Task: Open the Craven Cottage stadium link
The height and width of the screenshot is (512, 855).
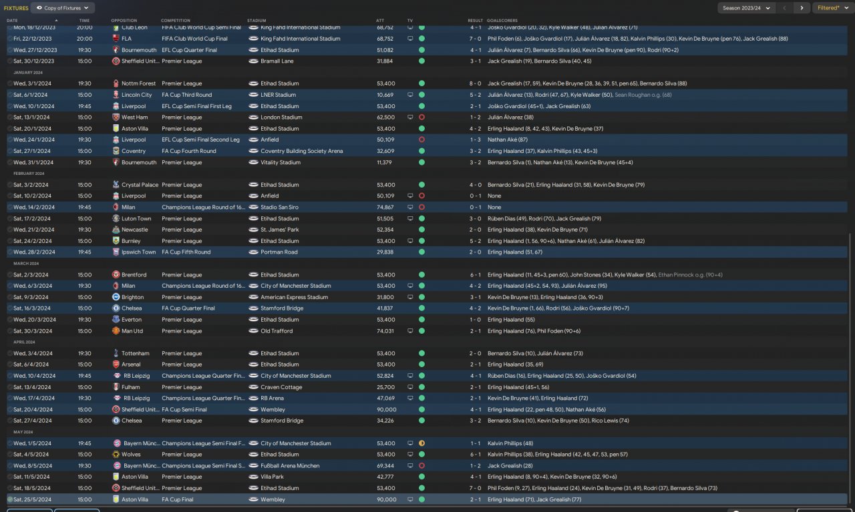Action: pyautogui.click(x=281, y=387)
